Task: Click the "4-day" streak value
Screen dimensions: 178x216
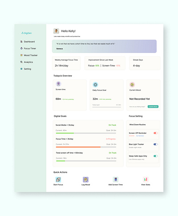Action: pyautogui.click(x=137, y=65)
